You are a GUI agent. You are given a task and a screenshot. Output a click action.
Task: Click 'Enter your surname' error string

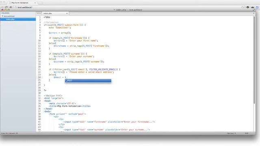click(x=80, y=56)
